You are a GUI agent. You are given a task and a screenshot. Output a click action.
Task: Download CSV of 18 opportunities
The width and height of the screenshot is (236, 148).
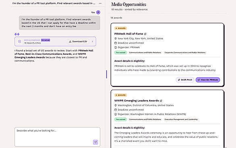click(x=78, y=41)
